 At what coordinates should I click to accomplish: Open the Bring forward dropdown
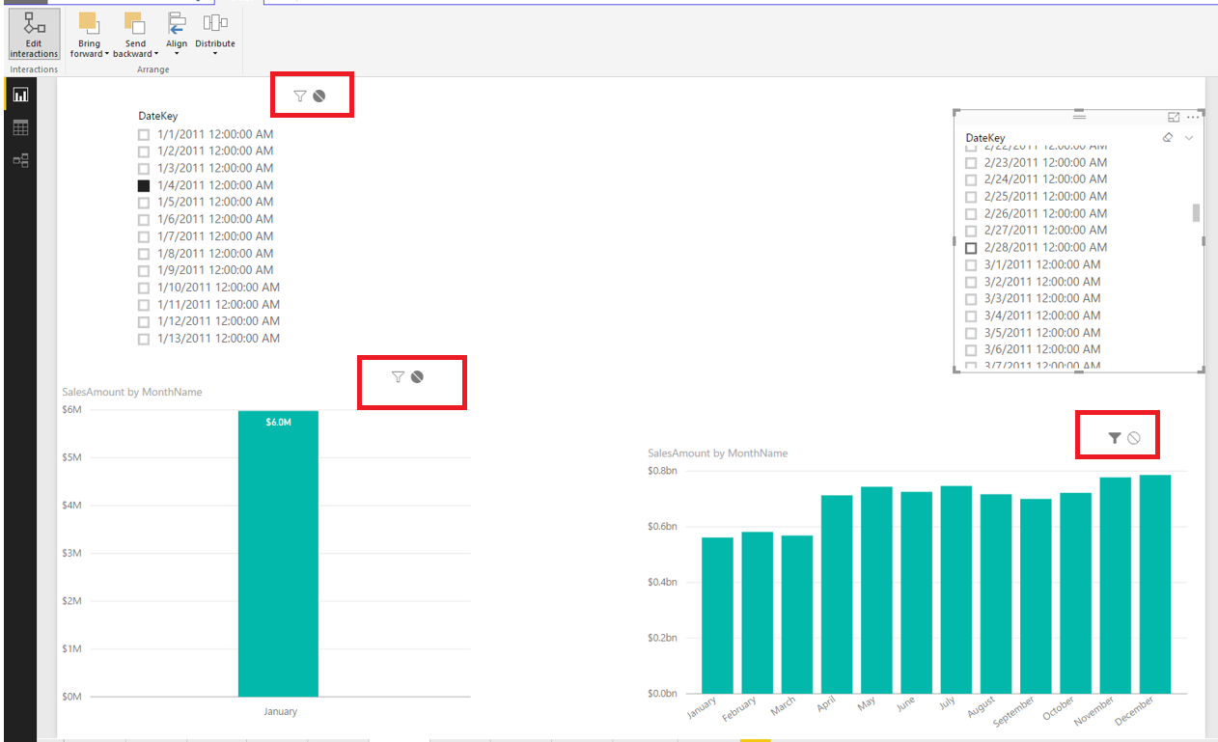coord(90,35)
